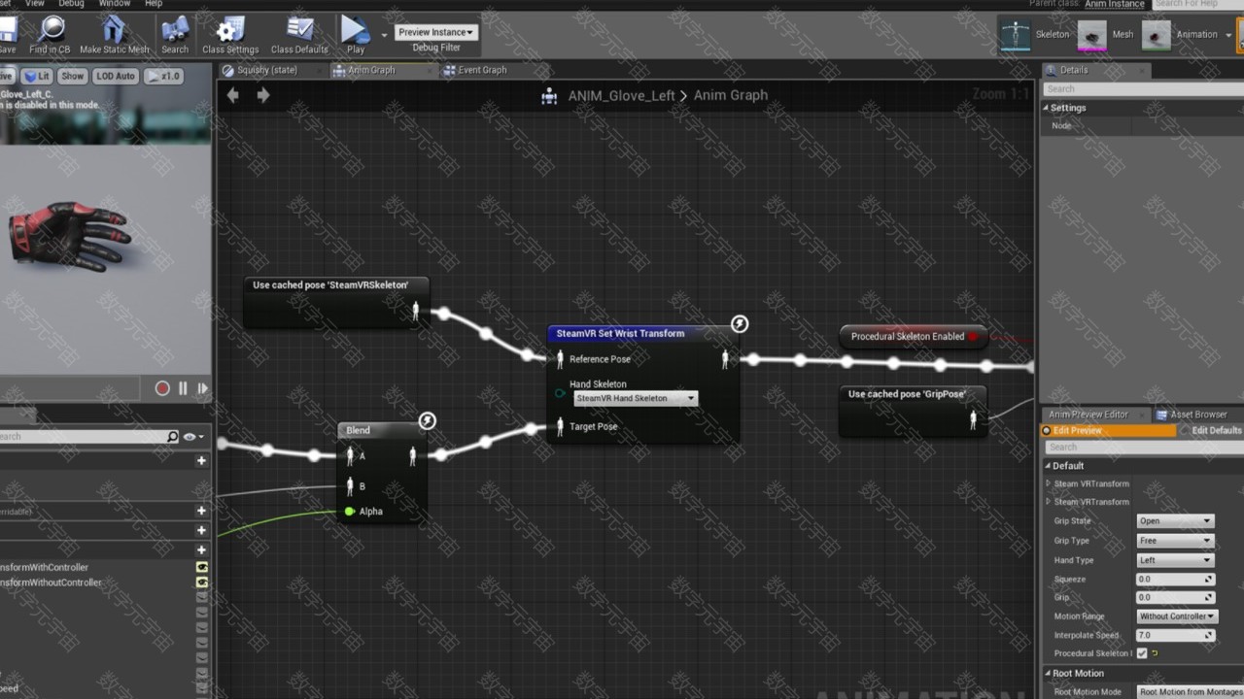Image resolution: width=1244 pixels, height=699 pixels.
Task: Step forward in the preview playback
Action: (202, 388)
